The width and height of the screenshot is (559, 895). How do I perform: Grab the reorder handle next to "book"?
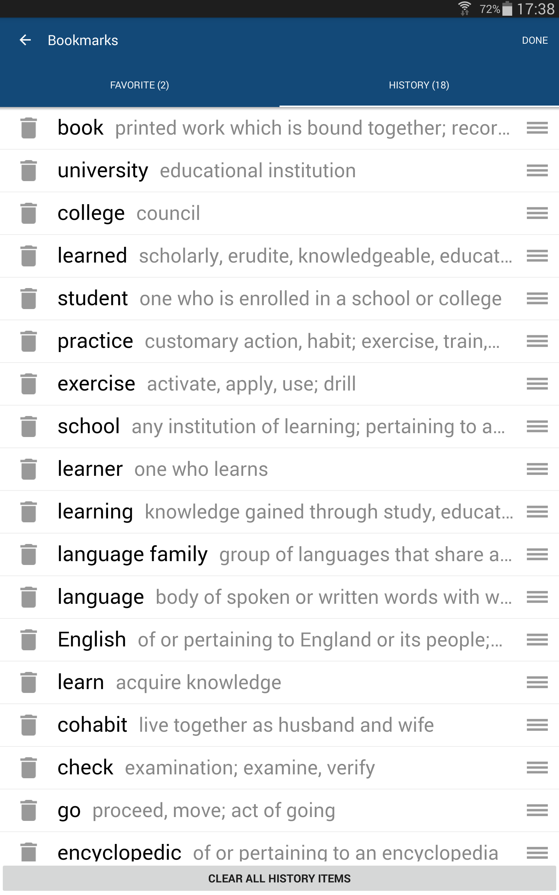click(536, 128)
